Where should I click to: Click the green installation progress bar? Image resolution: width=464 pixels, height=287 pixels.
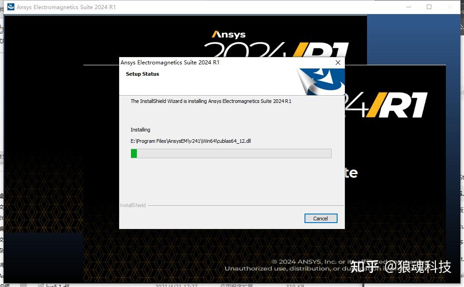pos(134,153)
